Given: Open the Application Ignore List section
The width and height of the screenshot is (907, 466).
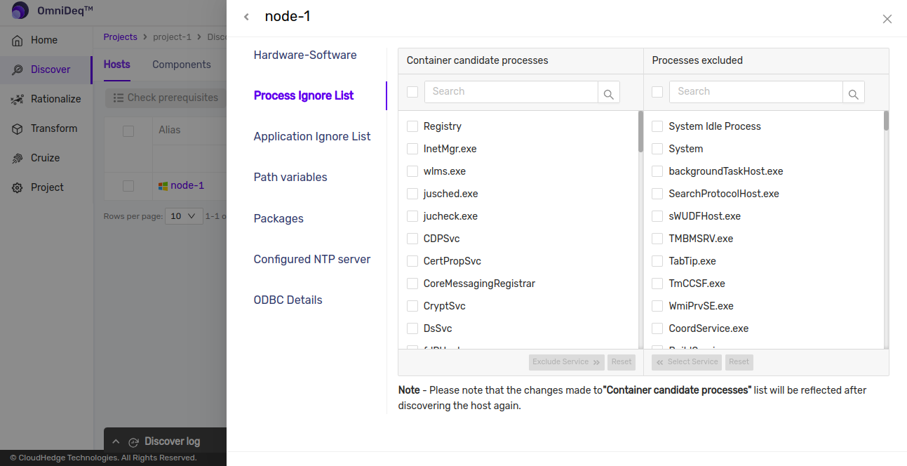Looking at the screenshot, I should pyautogui.click(x=312, y=136).
